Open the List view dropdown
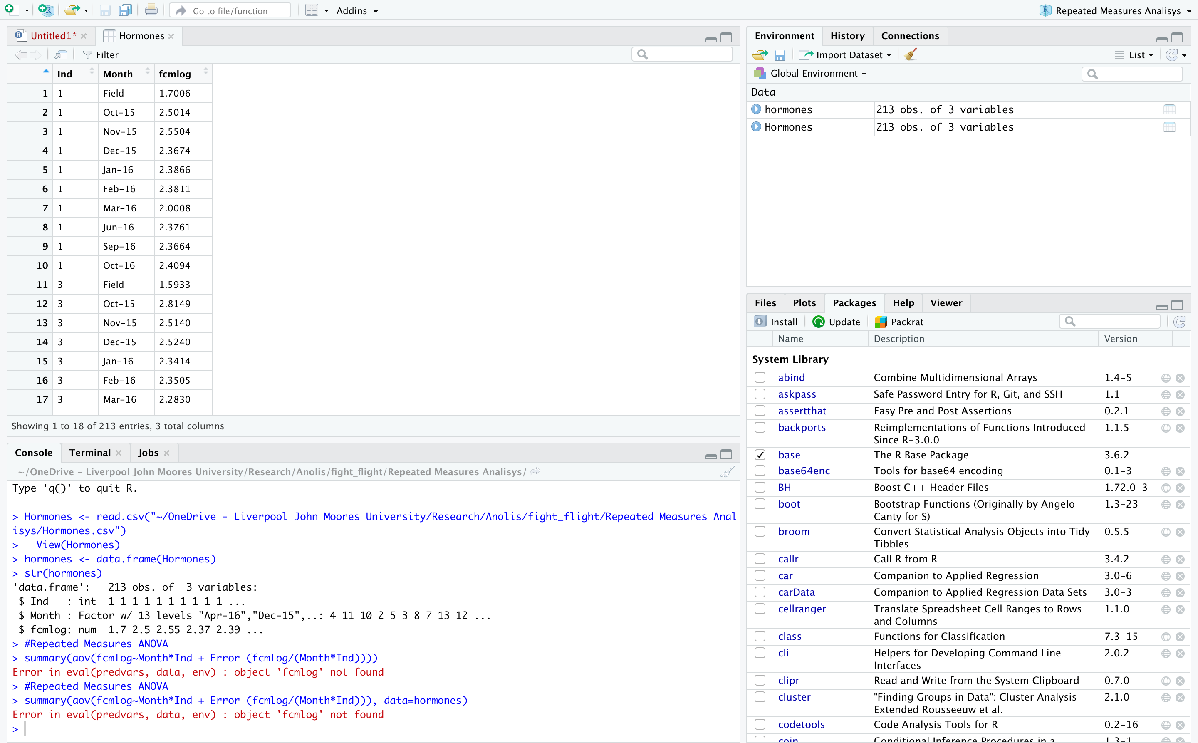 [x=1134, y=55]
